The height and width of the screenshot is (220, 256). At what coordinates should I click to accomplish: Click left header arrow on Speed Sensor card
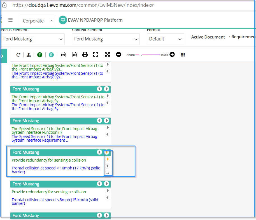(x=99, y=121)
